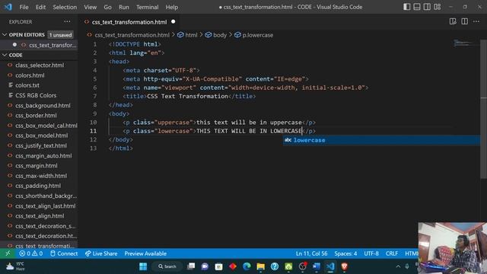
Task: Click the VS Code logo icon
Action: coord(8,7)
